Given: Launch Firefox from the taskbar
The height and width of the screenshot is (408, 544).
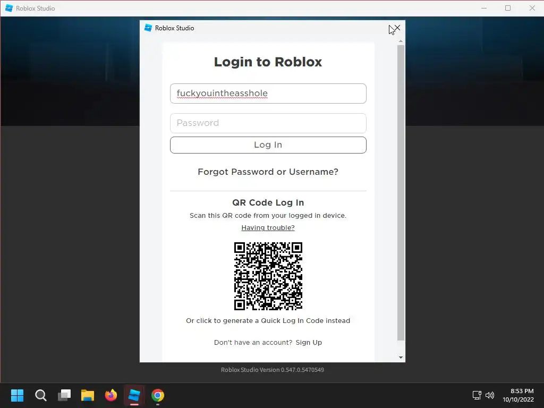Looking at the screenshot, I should (111, 395).
